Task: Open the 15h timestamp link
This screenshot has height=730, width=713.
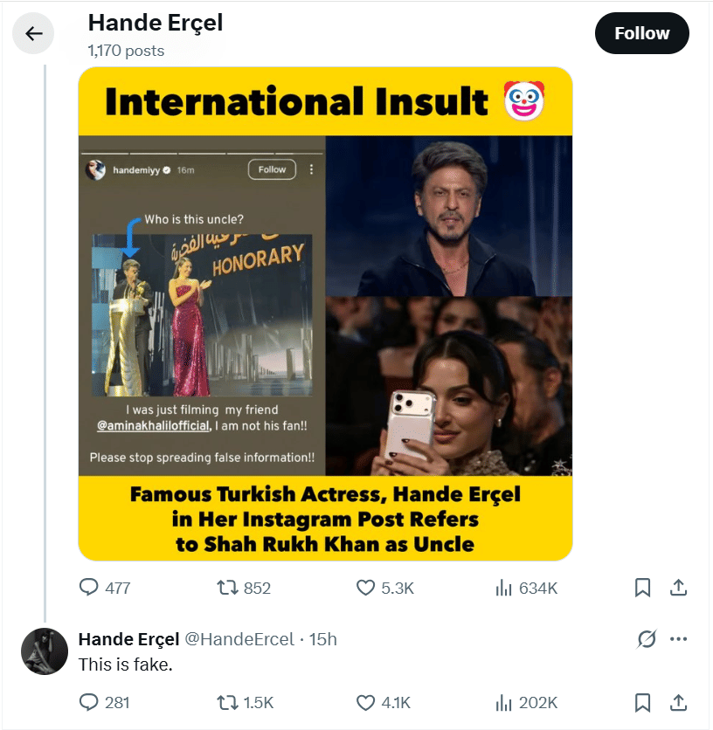Action: [x=323, y=639]
